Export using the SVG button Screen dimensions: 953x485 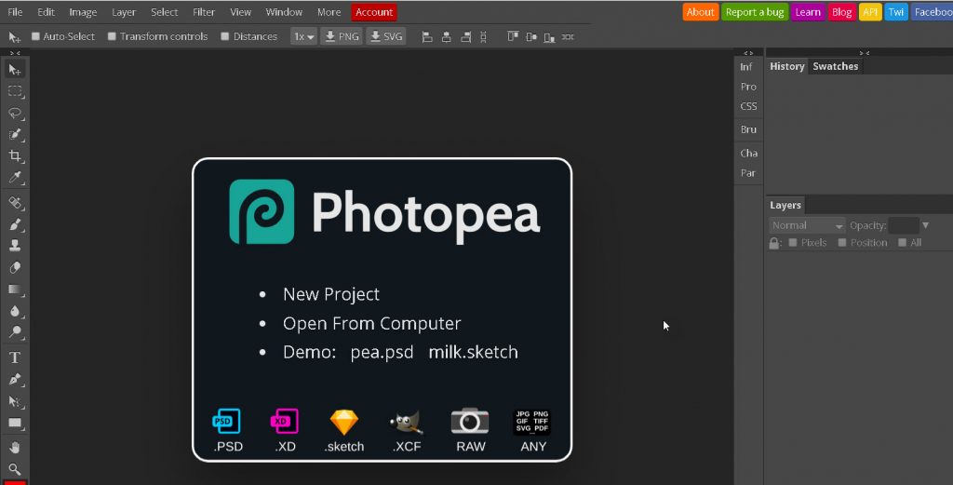pos(386,36)
